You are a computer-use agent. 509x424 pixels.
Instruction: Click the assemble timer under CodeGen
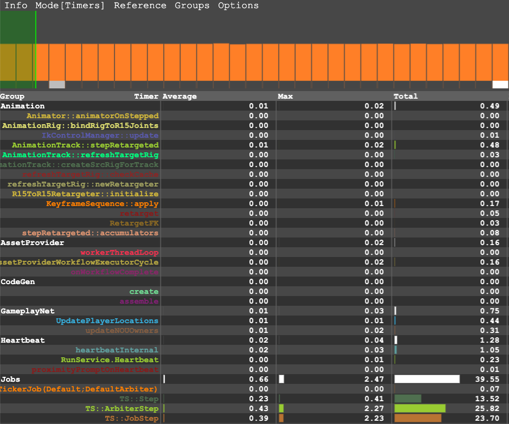pyautogui.click(x=139, y=301)
